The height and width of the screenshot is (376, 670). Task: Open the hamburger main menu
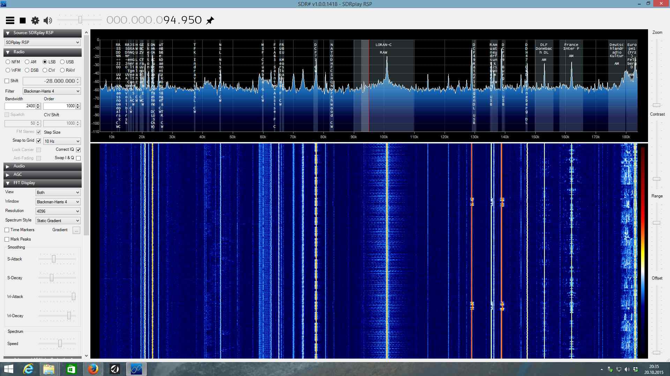point(10,21)
